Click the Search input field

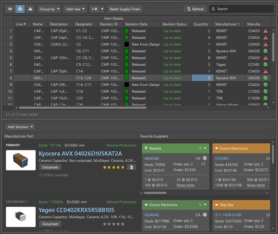(243, 9)
